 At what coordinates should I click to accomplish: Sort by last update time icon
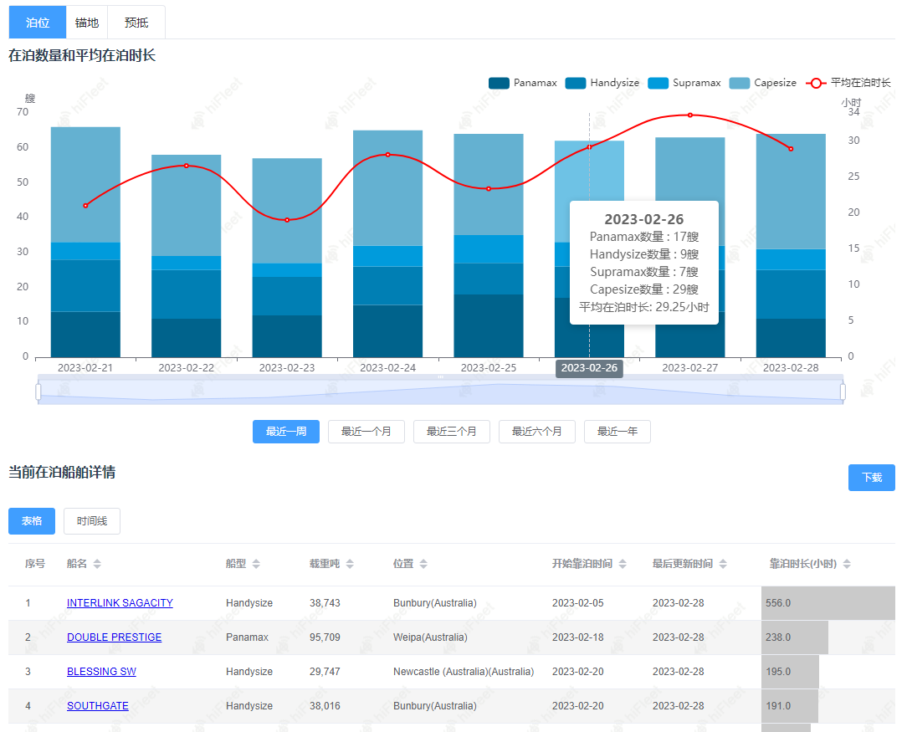tap(723, 565)
